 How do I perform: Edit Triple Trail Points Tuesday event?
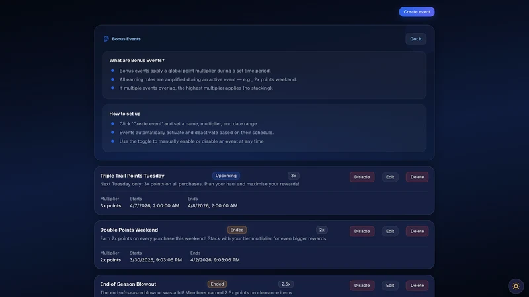(x=390, y=177)
